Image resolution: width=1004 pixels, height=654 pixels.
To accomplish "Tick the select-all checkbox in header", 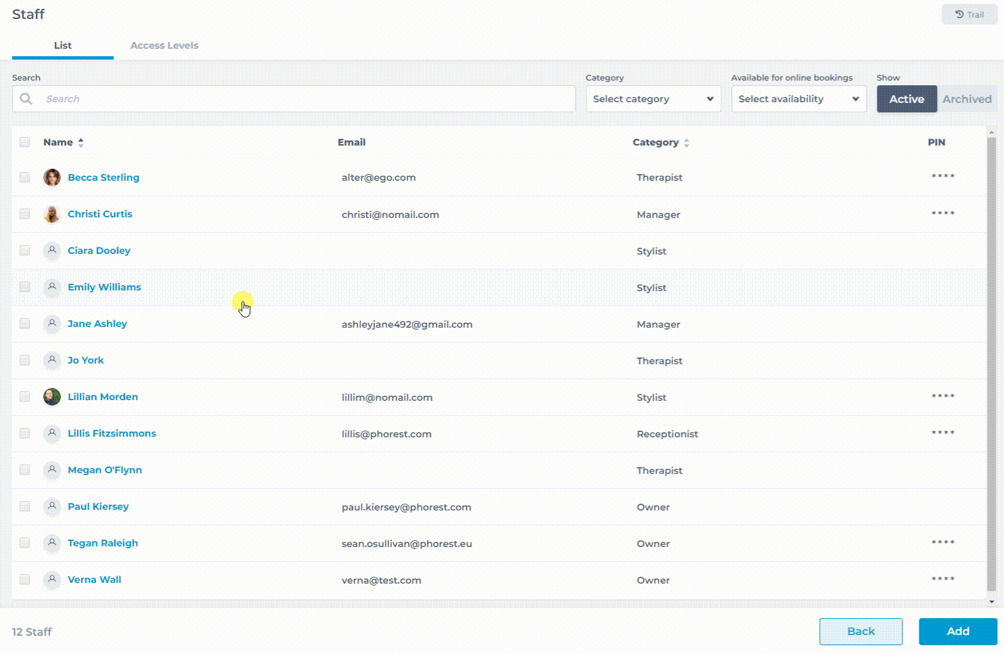I will pos(25,141).
